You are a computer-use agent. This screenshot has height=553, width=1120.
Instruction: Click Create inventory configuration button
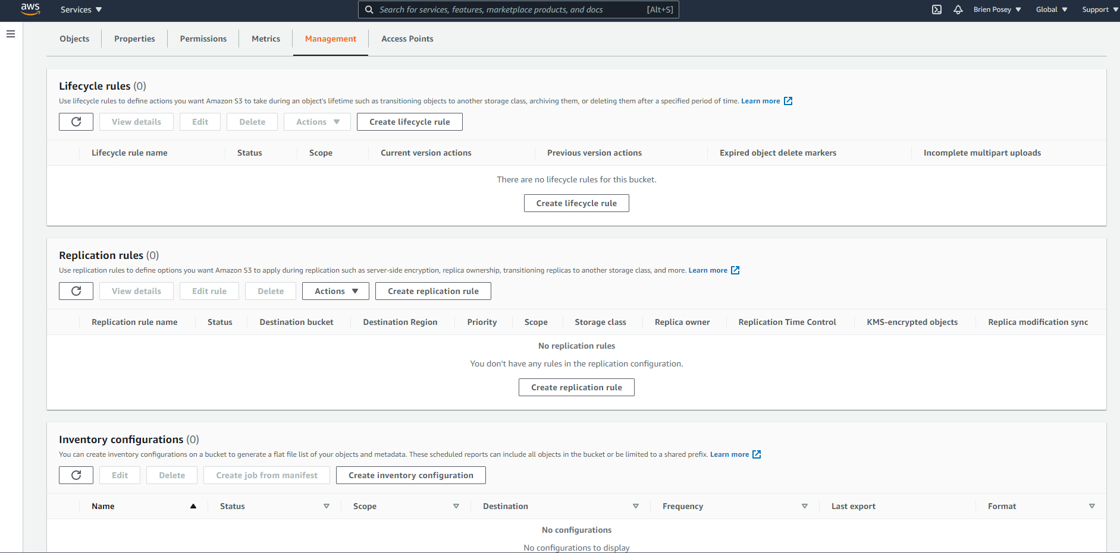[410, 475]
